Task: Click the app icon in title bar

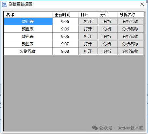Action: click(5, 4)
